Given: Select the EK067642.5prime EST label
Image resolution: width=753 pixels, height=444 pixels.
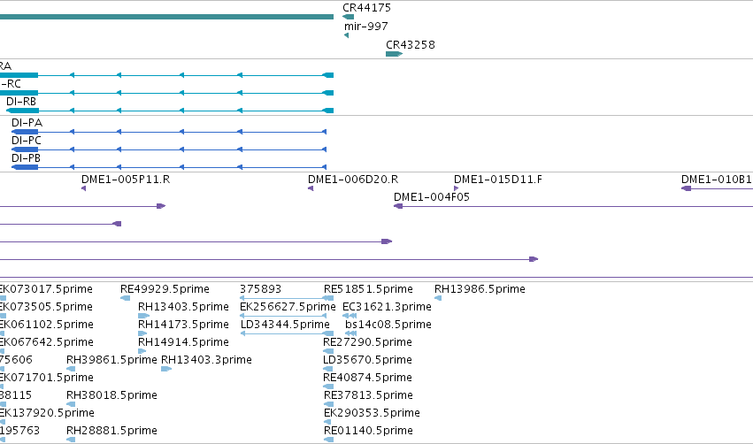Looking at the screenshot, I should (x=47, y=342).
